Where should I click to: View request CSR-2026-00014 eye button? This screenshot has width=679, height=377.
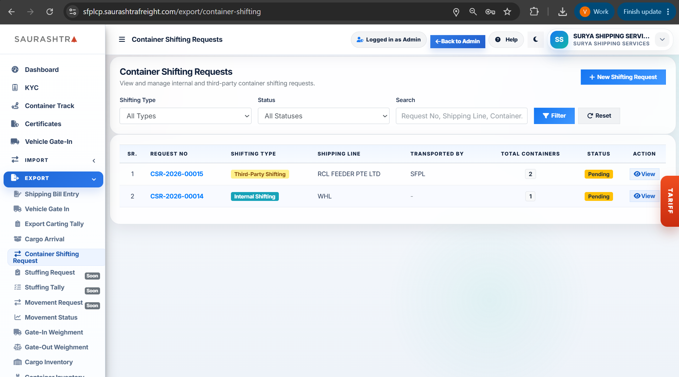pyautogui.click(x=644, y=196)
